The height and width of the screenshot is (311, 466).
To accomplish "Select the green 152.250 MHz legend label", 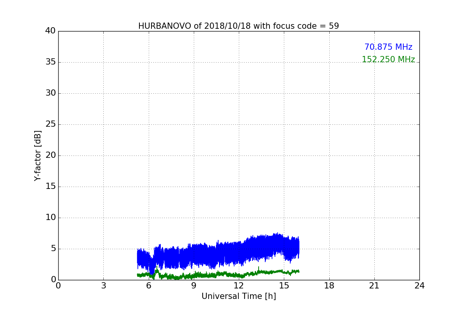I will [x=388, y=59].
